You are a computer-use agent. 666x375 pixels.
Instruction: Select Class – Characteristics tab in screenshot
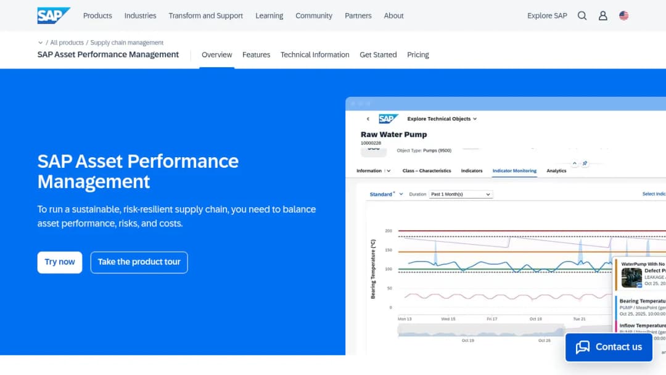pos(427,171)
